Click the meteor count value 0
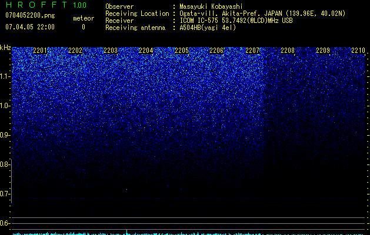 click(x=84, y=27)
